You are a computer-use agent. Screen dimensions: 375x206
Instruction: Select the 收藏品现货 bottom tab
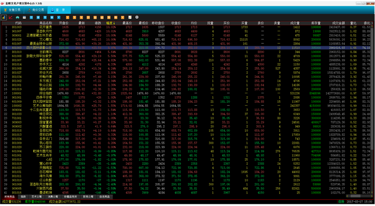tap(70, 197)
